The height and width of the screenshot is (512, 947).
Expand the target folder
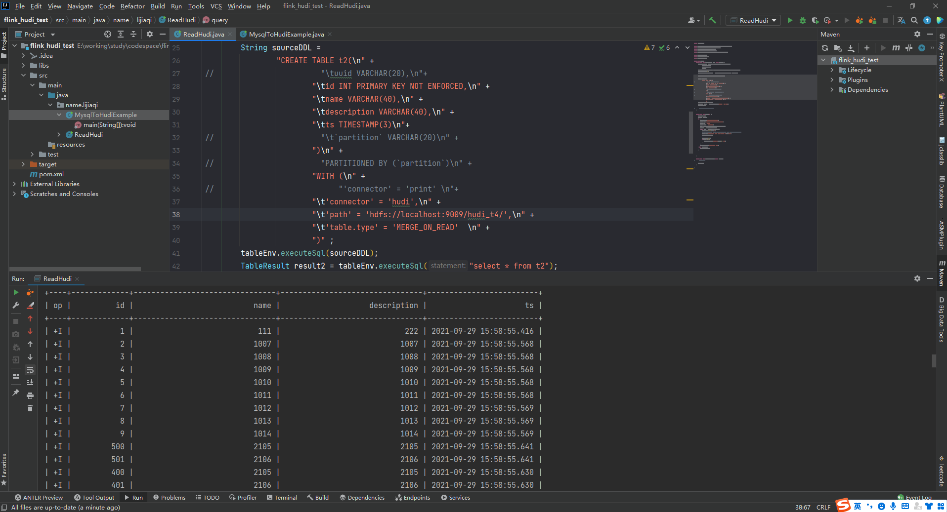23,164
